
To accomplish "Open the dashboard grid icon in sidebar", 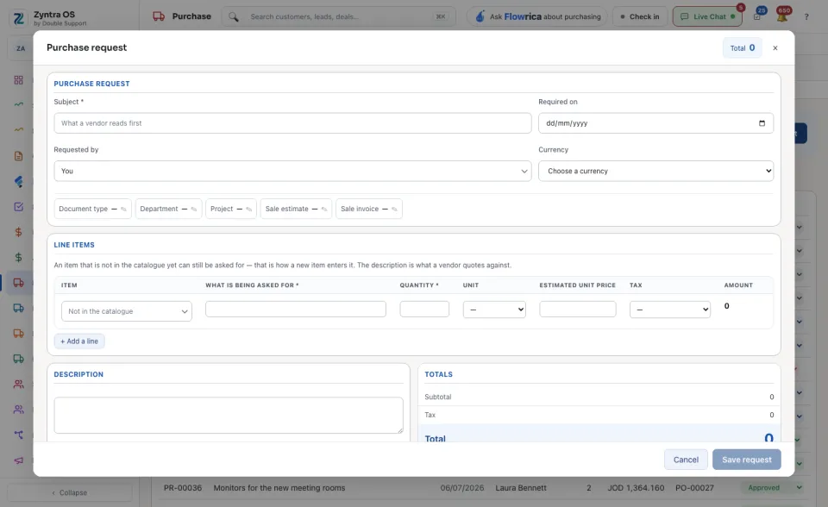I will point(18,79).
